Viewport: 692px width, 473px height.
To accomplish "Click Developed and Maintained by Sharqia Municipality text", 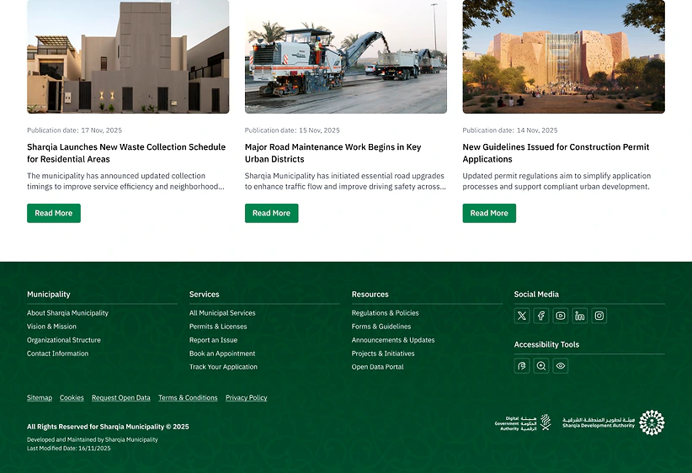I will coord(93,439).
